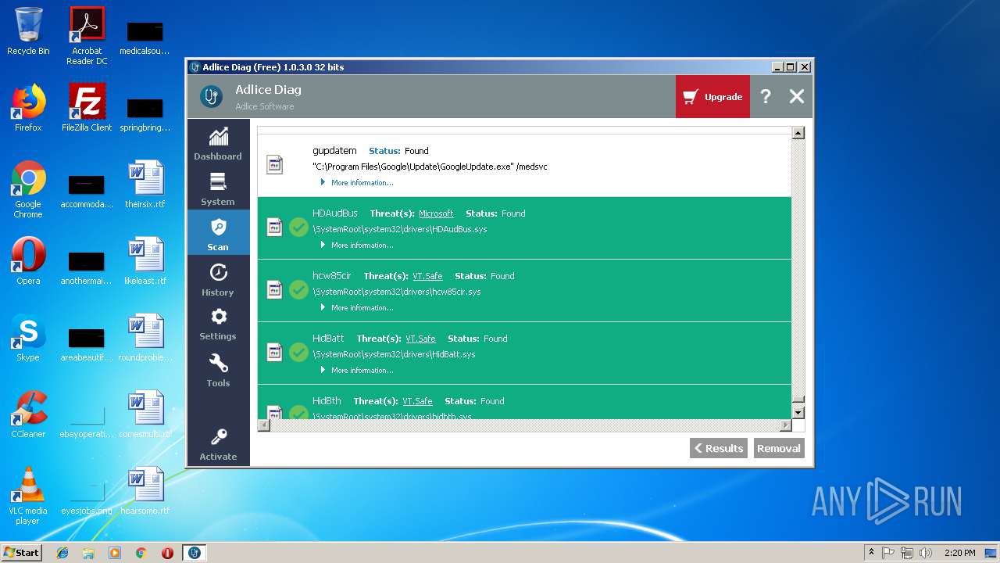Open the History section in sidebar
The image size is (1000, 563).
click(218, 278)
